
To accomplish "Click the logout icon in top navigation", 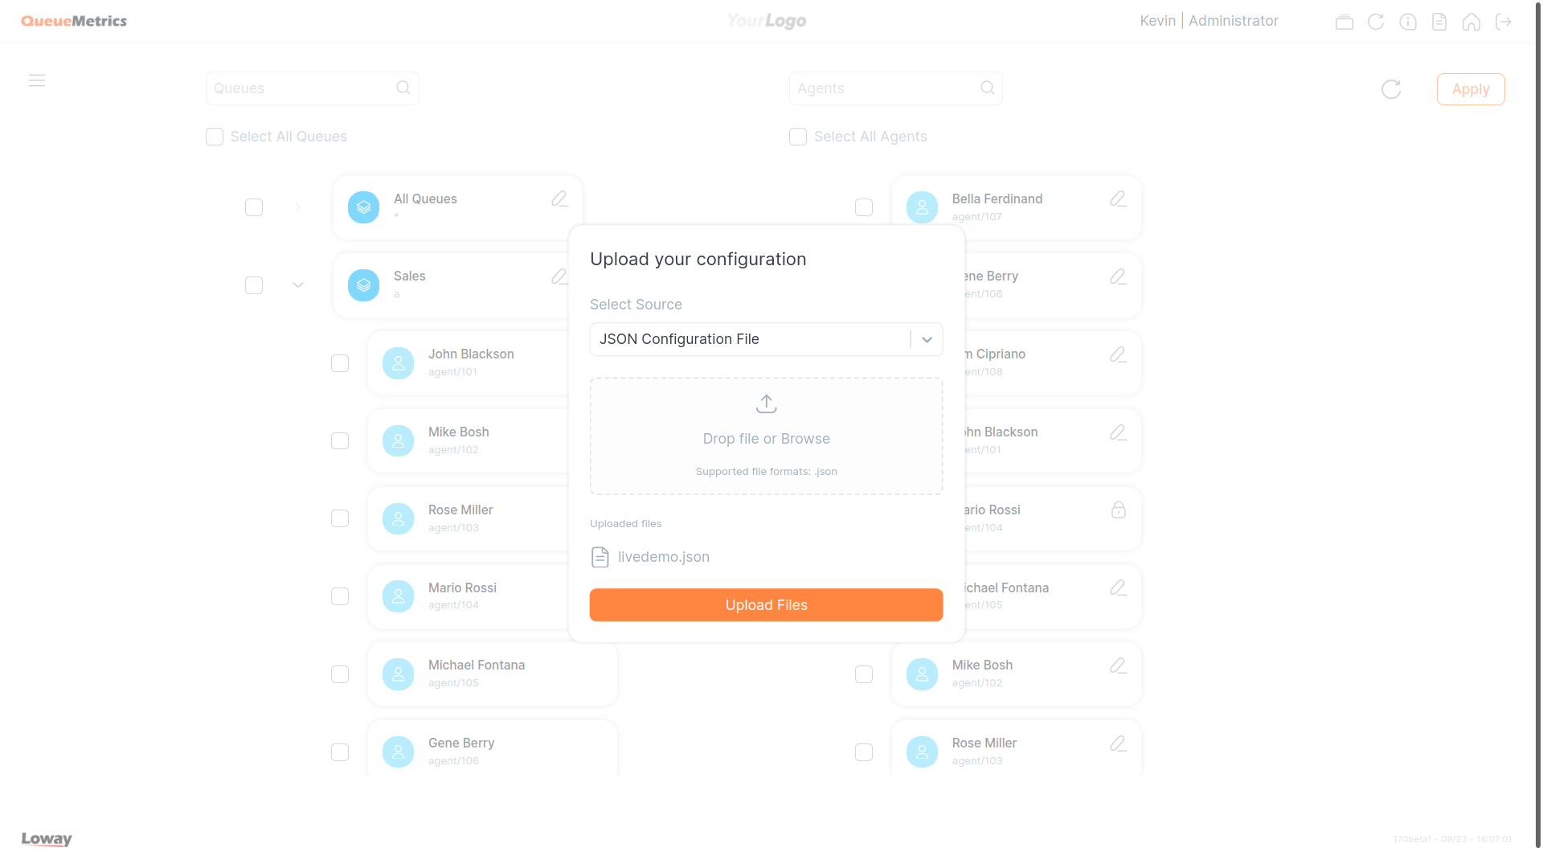I will coord(1505,21).
